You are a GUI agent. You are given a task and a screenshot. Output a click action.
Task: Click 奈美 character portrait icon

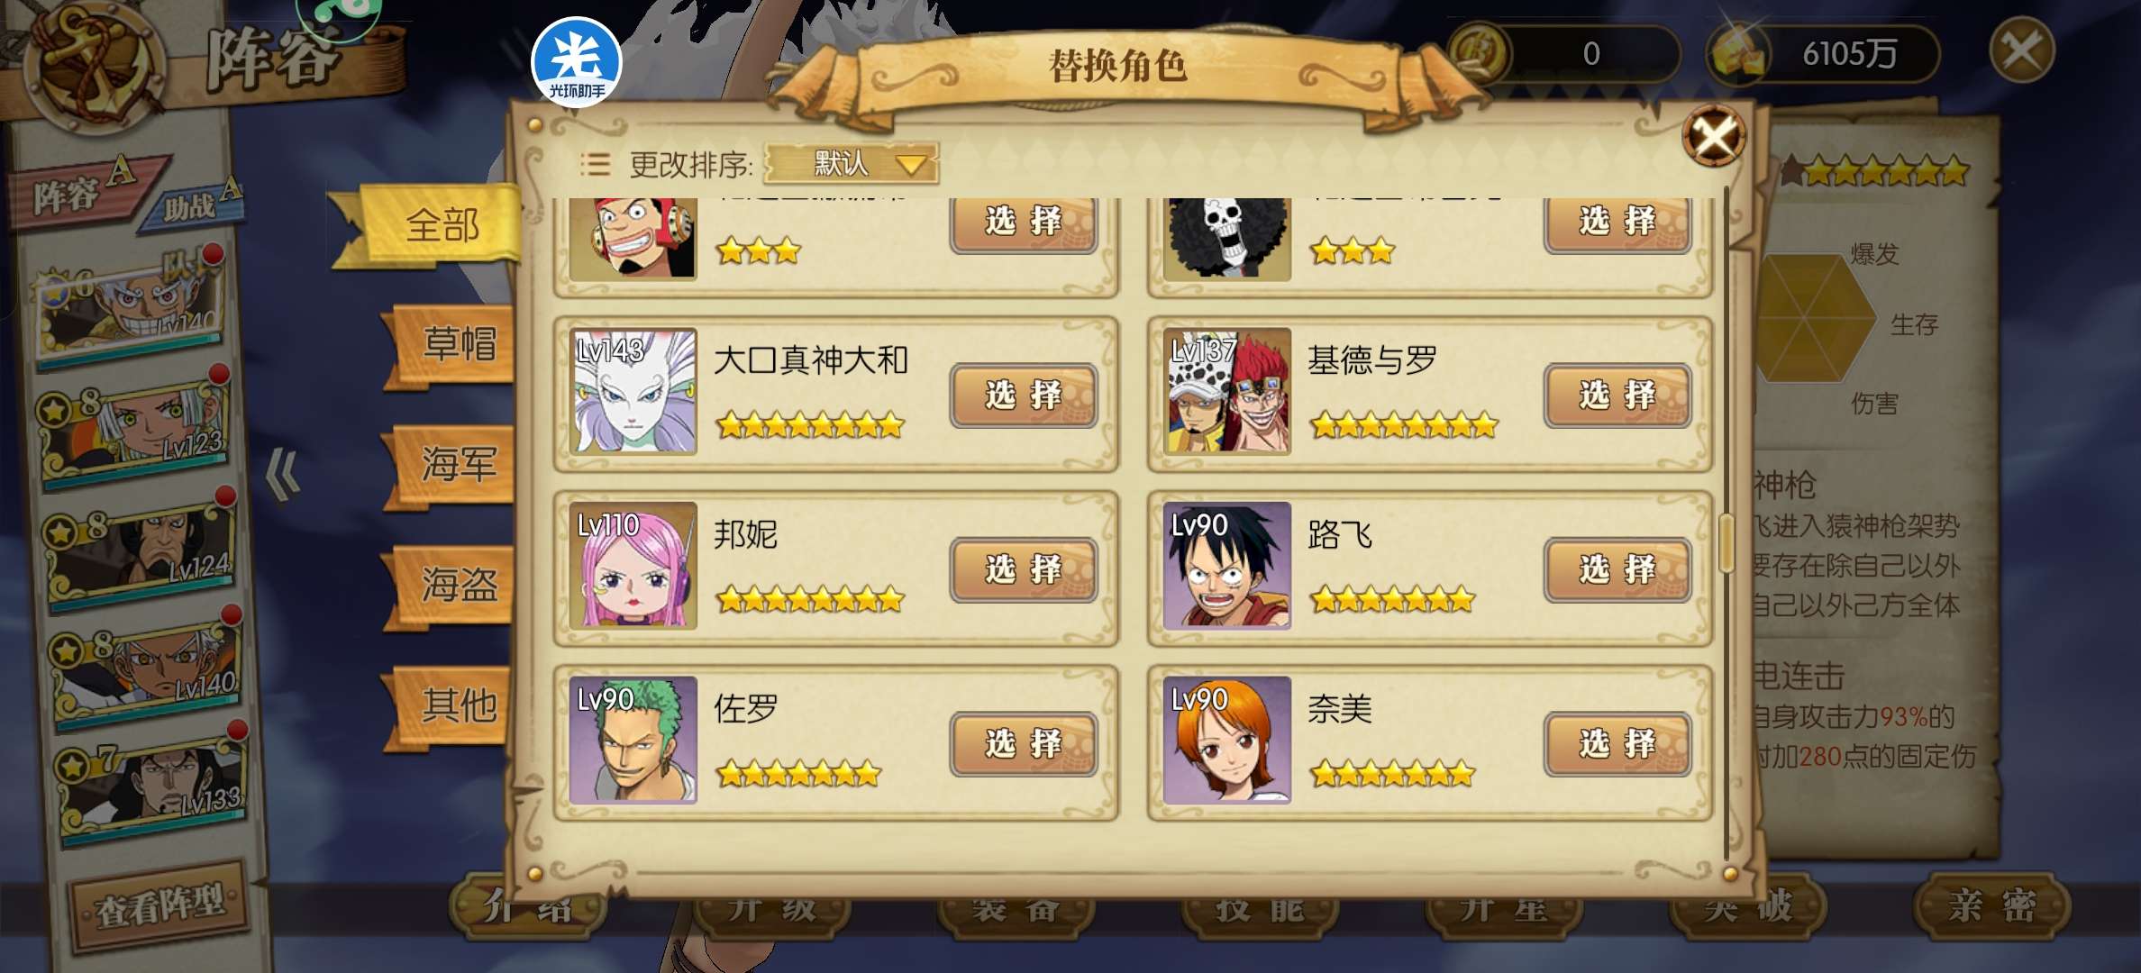point(1227,740)
